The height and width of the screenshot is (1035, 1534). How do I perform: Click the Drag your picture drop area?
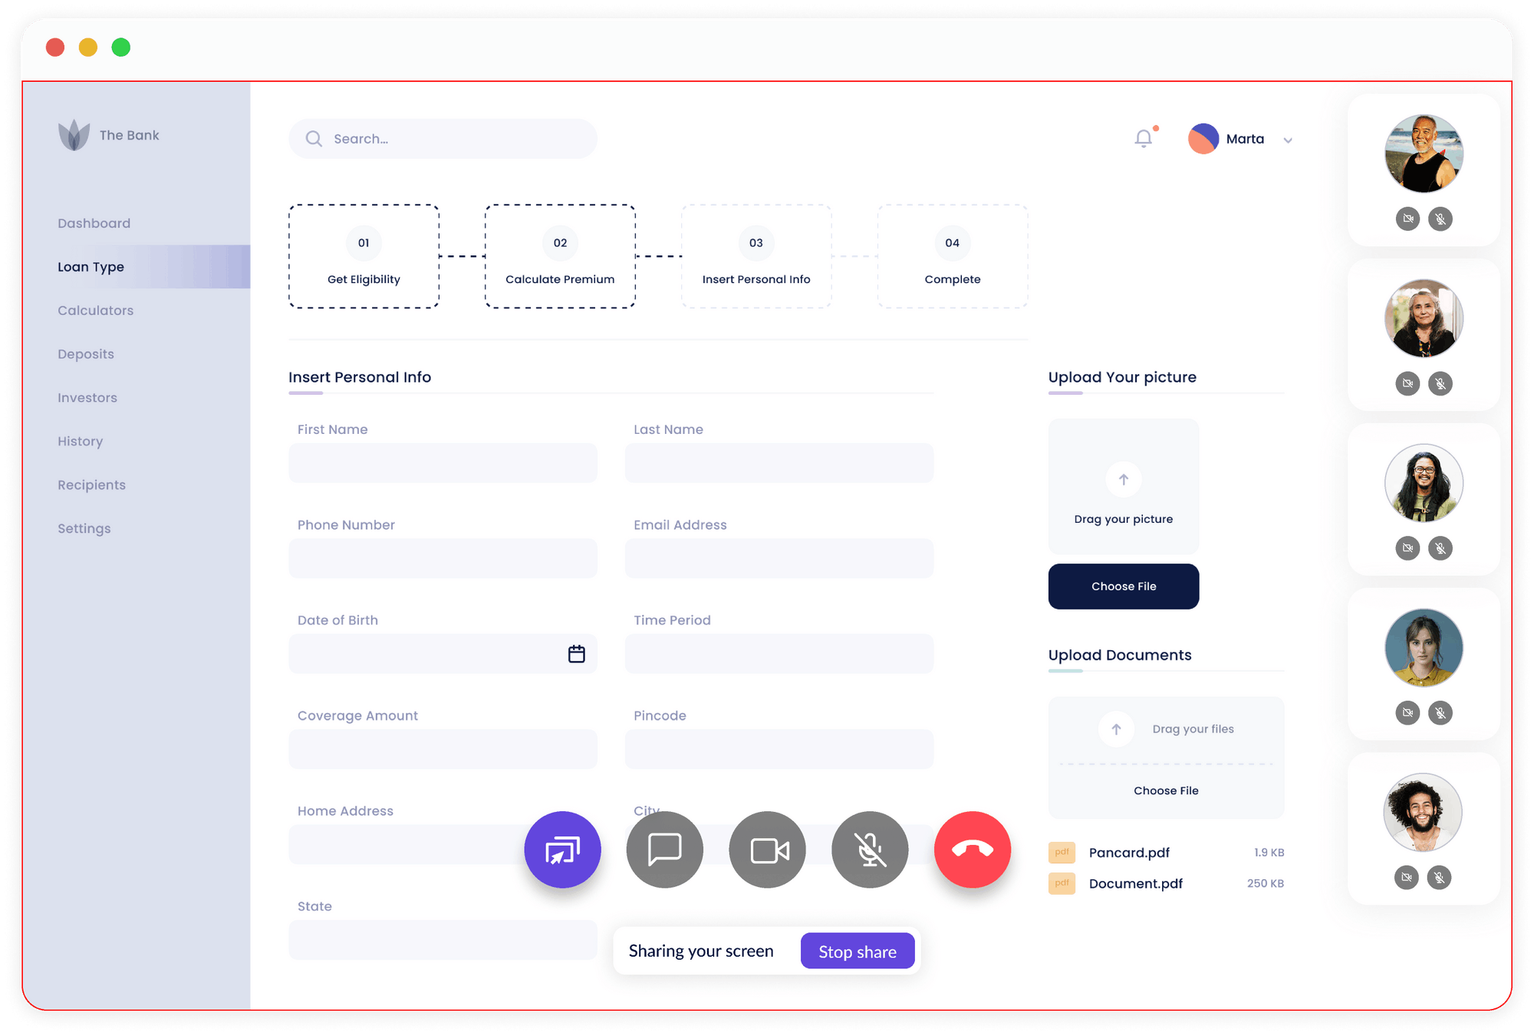1124,486
